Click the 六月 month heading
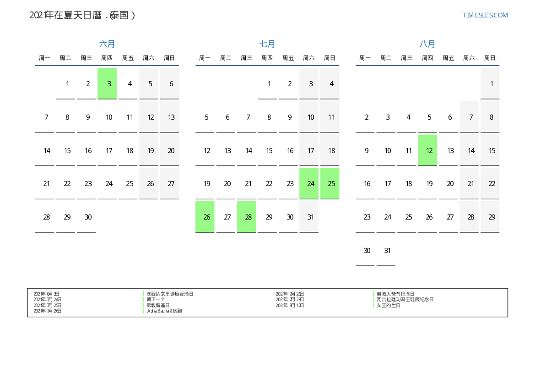The height and width of the screenshot is (379, 535). point(107,44)
